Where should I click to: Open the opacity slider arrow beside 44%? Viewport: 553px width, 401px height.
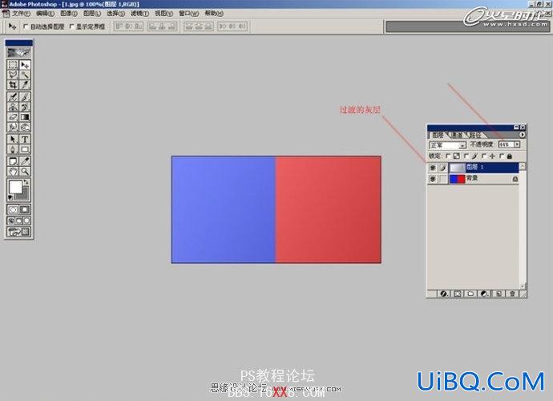[517, 144]
